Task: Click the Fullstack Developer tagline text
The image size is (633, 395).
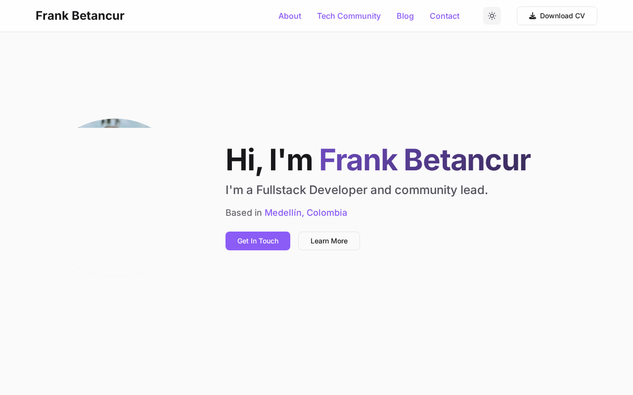Action: point(357,190)
